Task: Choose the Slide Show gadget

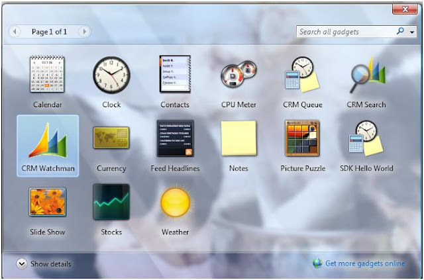Action: (x=47, y=202)
